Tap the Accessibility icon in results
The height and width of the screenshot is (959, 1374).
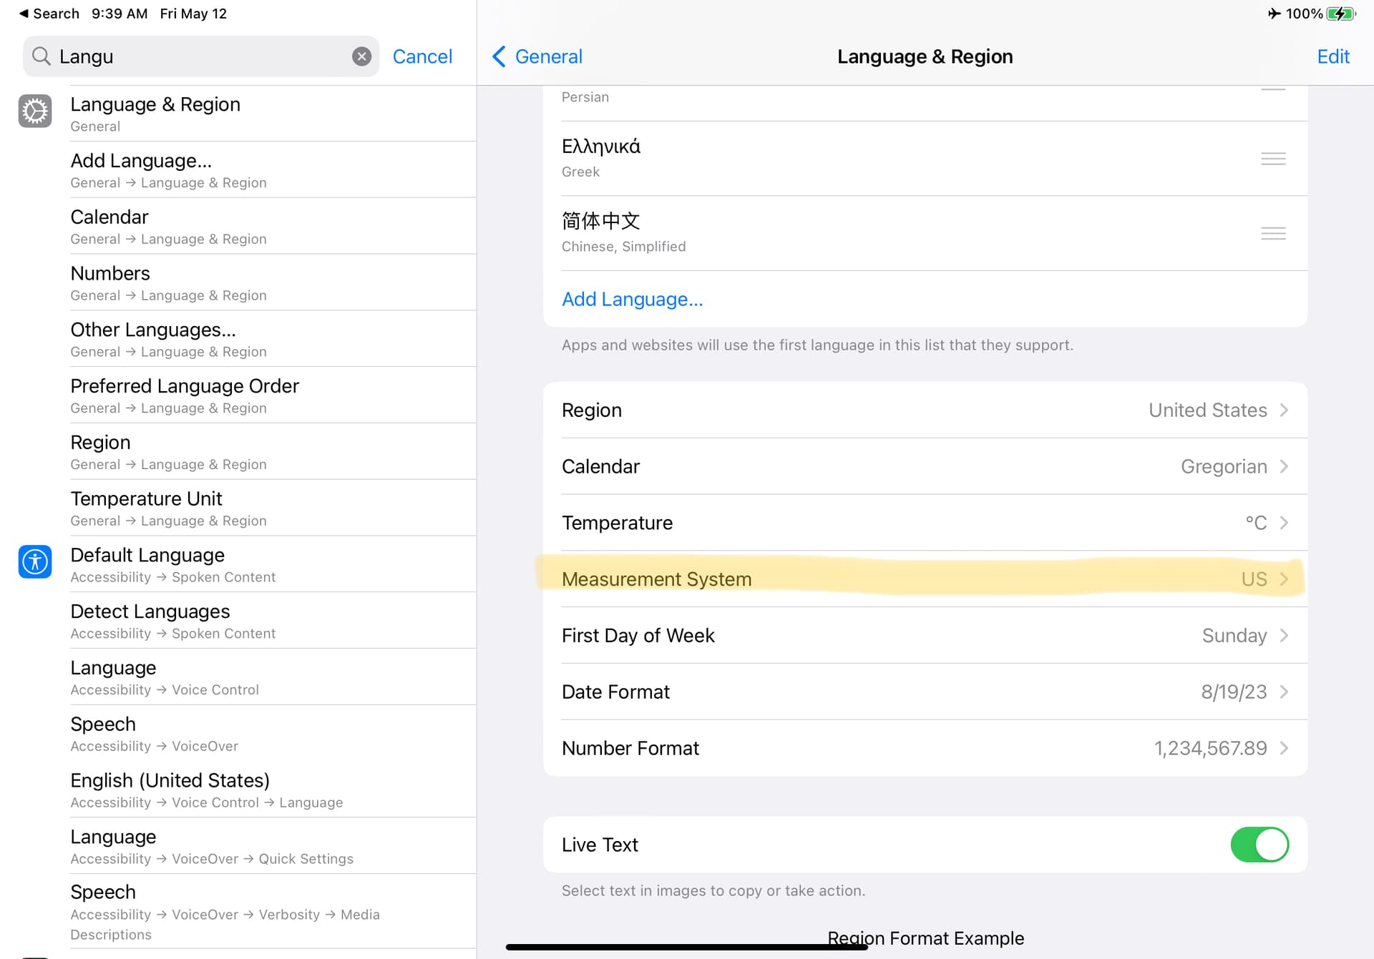pyautogui.click(x=35, y=562)
